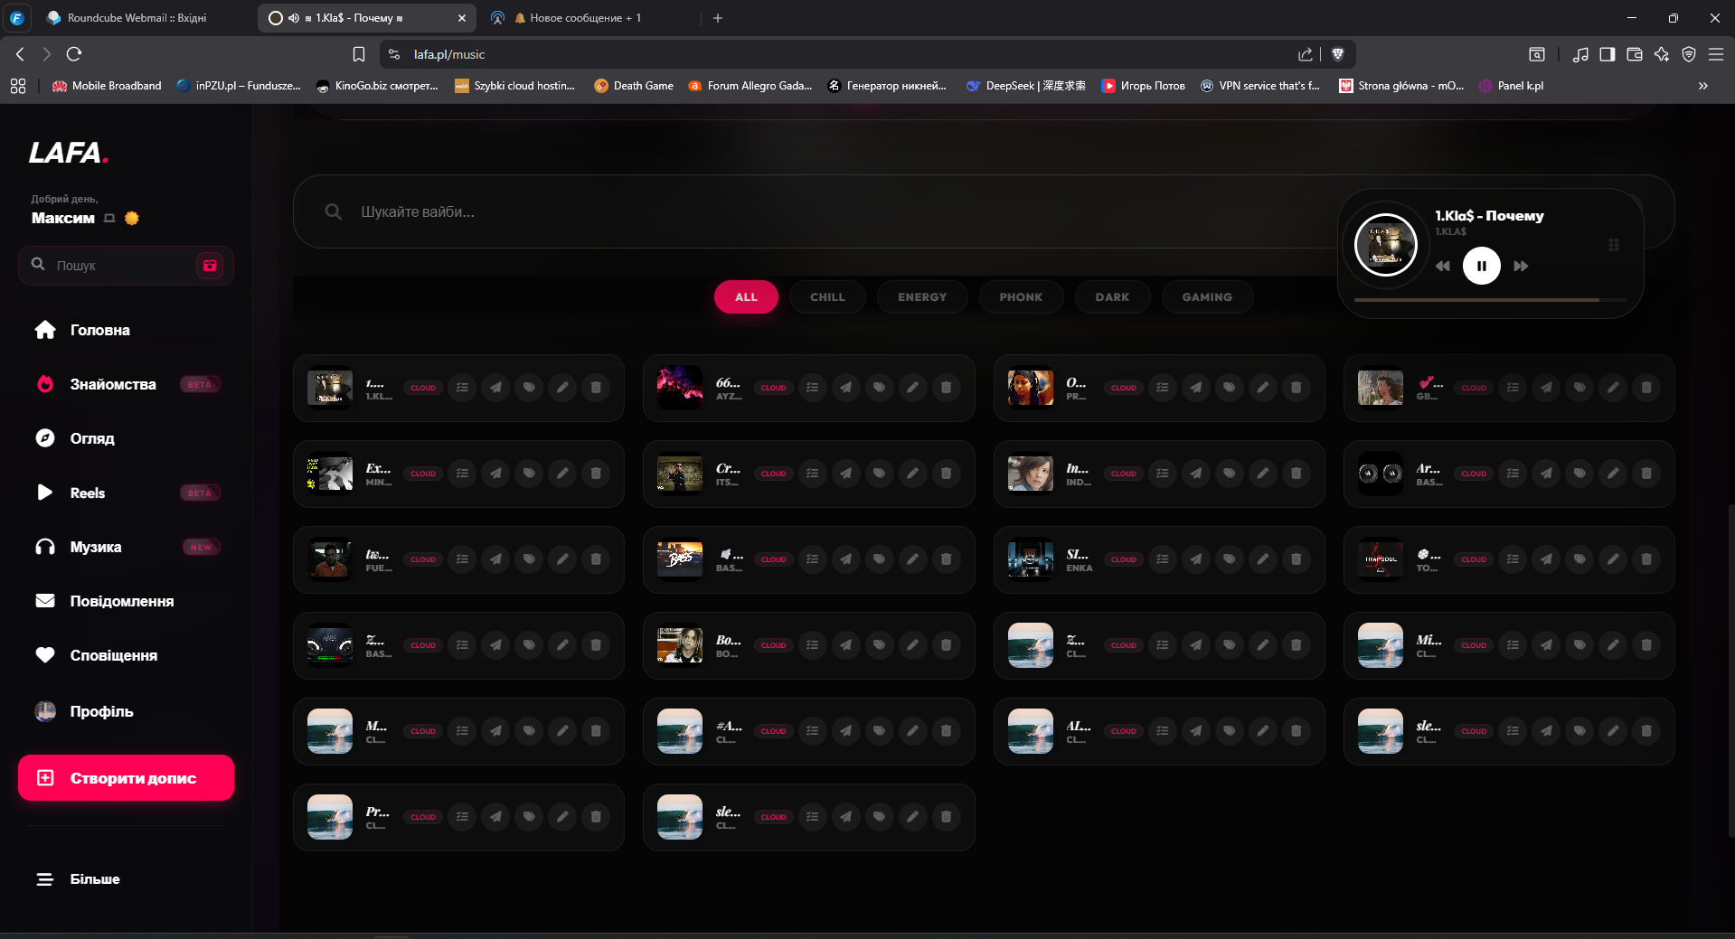Image resolution: width=1735 pixels, height=939 pixels.
Task: Select the PHONK genre filter tab
Action: [1020, 297]
